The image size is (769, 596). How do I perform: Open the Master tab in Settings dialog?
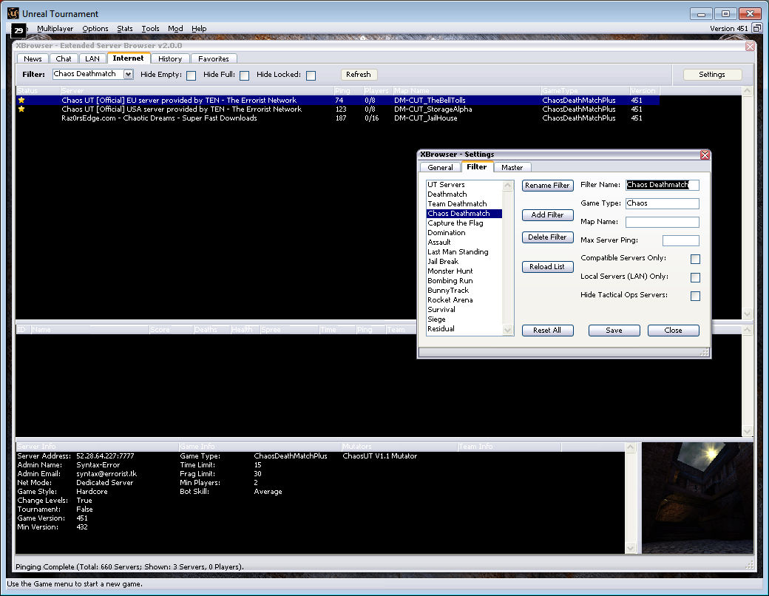coord(512,168)
